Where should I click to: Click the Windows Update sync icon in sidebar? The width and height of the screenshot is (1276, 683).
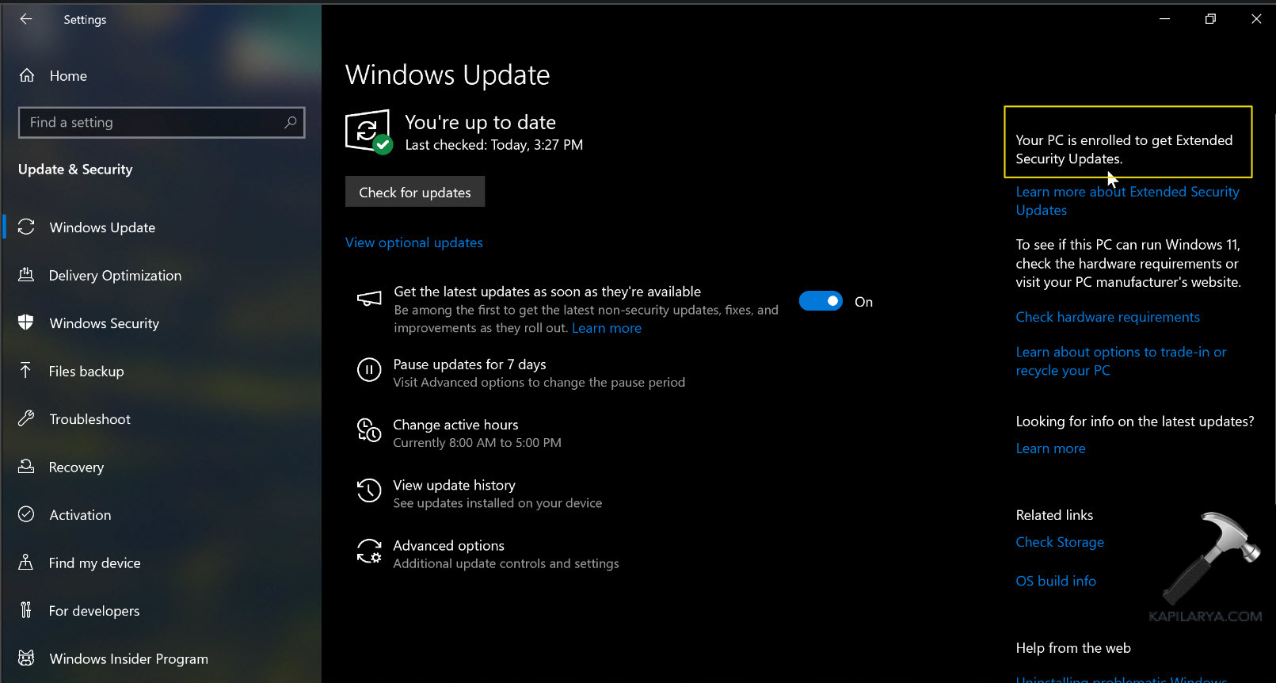tap(26, 227)
